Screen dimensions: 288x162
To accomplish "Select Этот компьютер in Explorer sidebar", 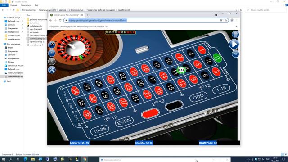I will [x=13, y=44].
